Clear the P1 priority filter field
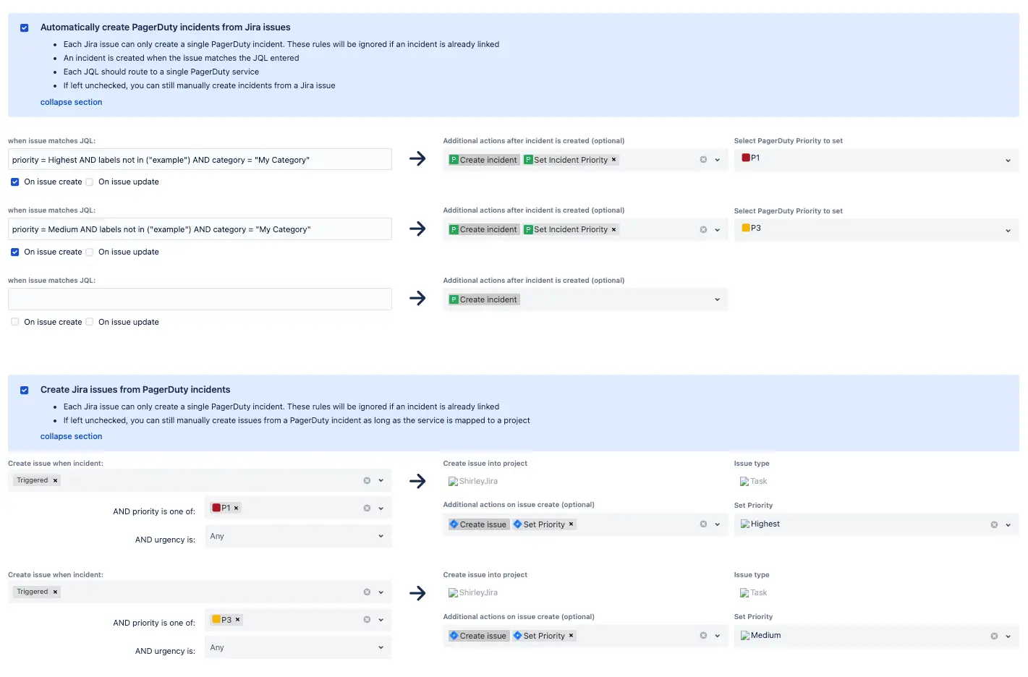 367,508
